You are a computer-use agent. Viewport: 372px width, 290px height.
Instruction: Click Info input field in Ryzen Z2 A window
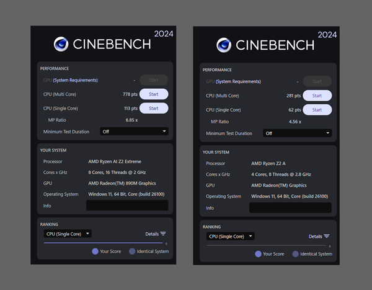pos(290,208)
